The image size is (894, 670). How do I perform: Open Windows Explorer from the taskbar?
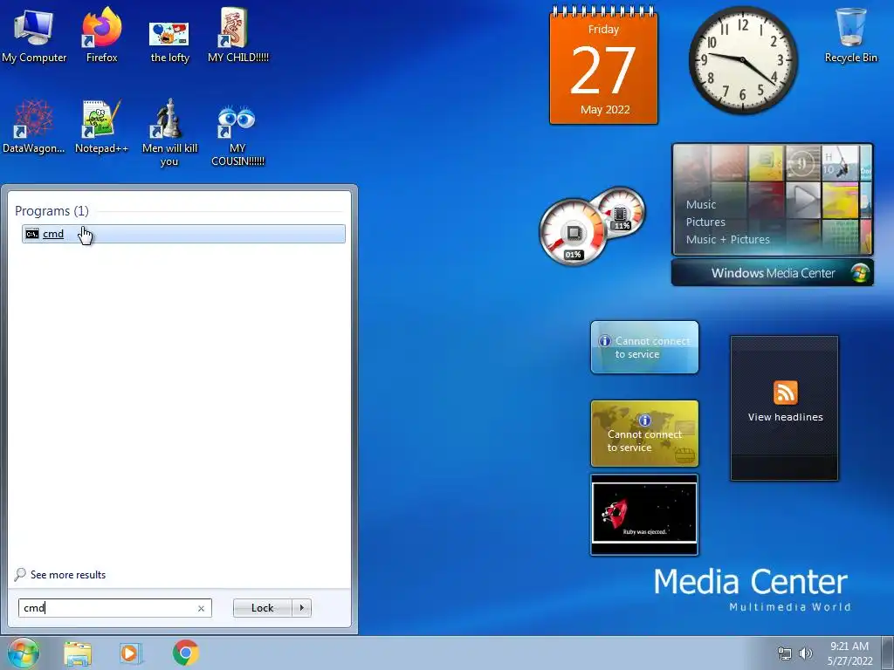point(78,653)
